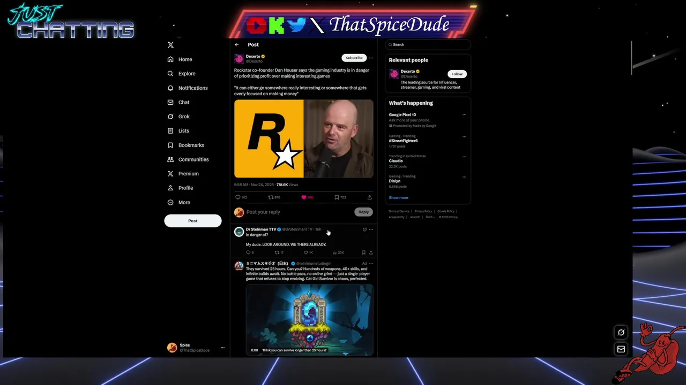Image resolution: width=686 pixels, height=385 pixels.
Task: Open Lists from the sidebar
Action: [178, 130]
